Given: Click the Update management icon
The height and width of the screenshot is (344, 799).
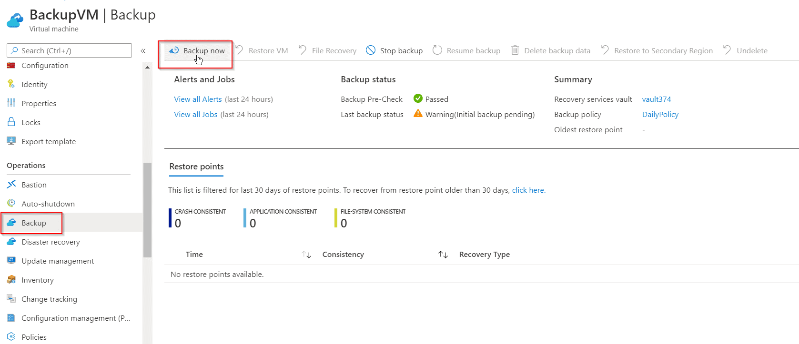Looking at the screenshot, I should 11,260.
